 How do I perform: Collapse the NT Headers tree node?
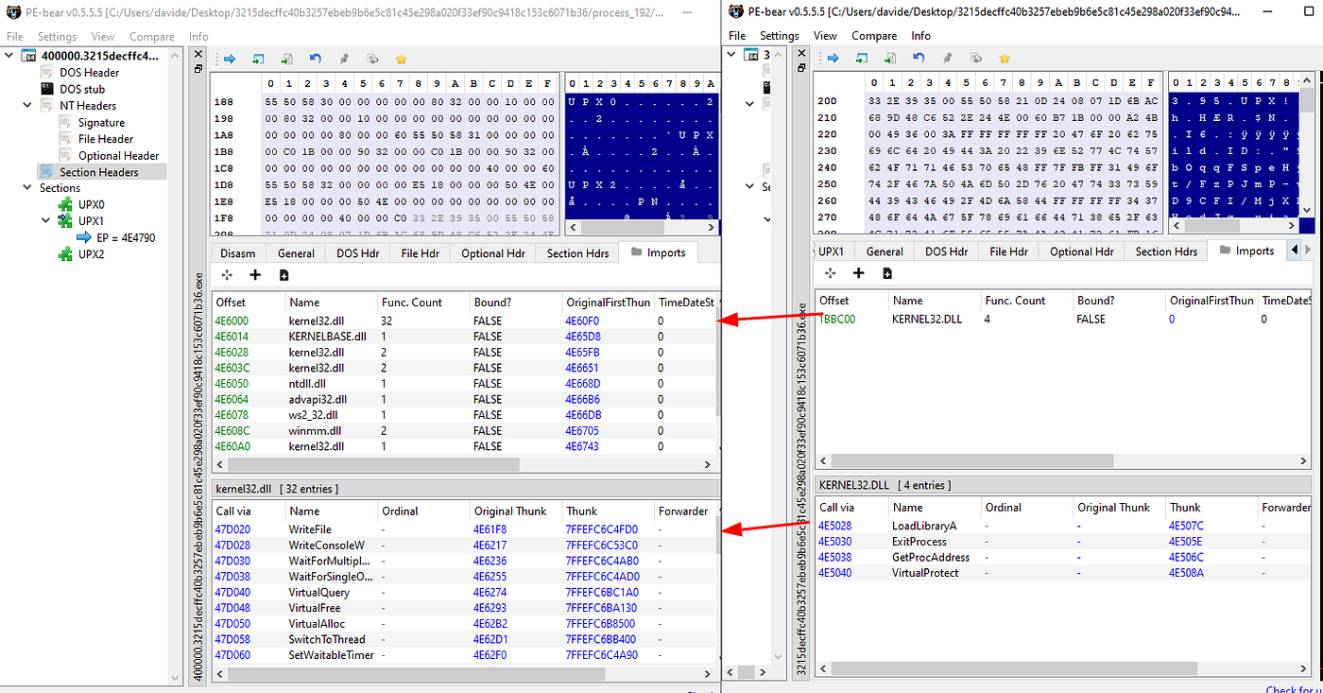27,106
